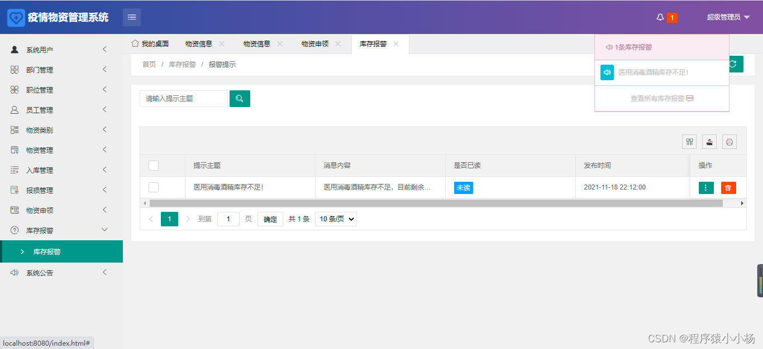763x349 pixels.
Task: Open the notification bell icon
Action: coord(660,17)
